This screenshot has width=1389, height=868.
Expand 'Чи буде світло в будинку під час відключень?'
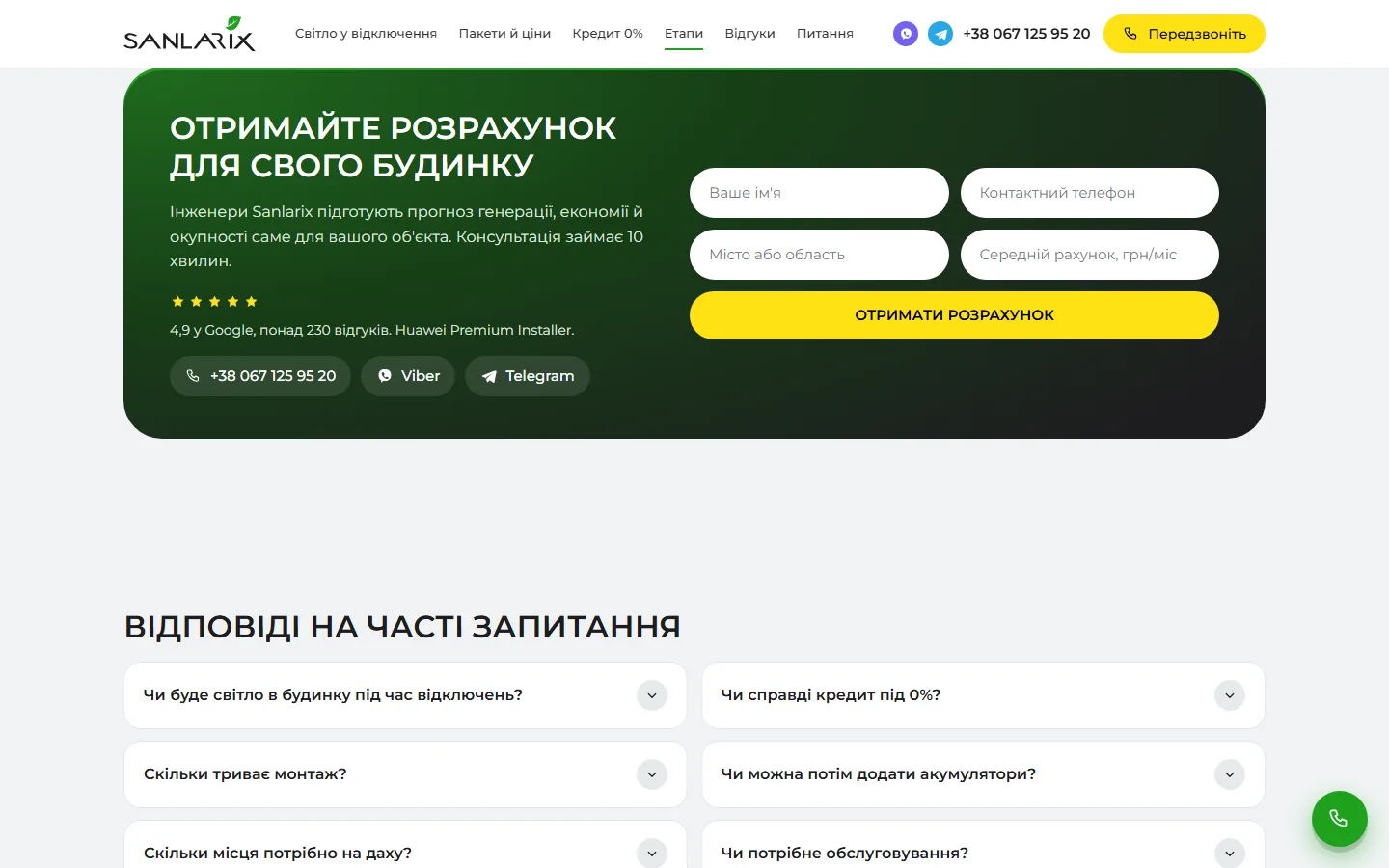pos(405,695)
